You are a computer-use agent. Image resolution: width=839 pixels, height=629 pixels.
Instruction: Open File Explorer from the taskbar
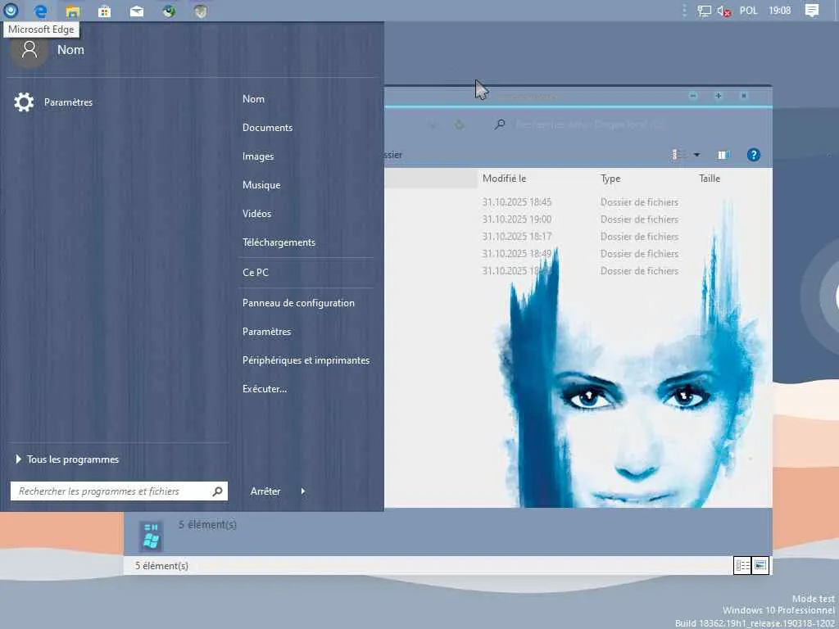[x=73, y=11]
